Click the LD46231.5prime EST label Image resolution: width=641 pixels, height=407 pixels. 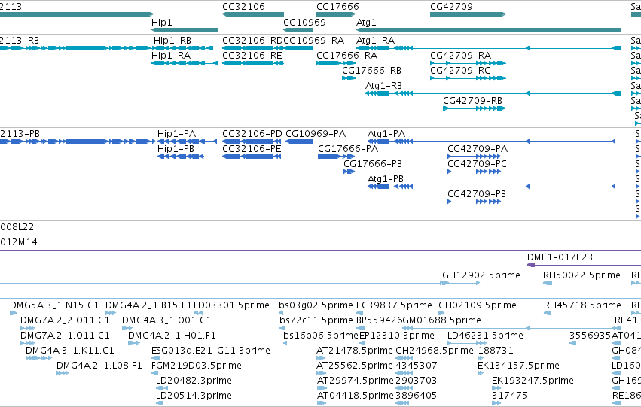(485, 336)
